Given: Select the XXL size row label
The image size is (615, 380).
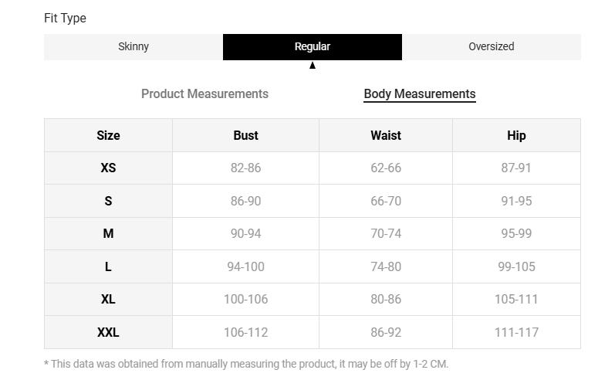Looking at the screenshot, I should (x=108, y=332).
